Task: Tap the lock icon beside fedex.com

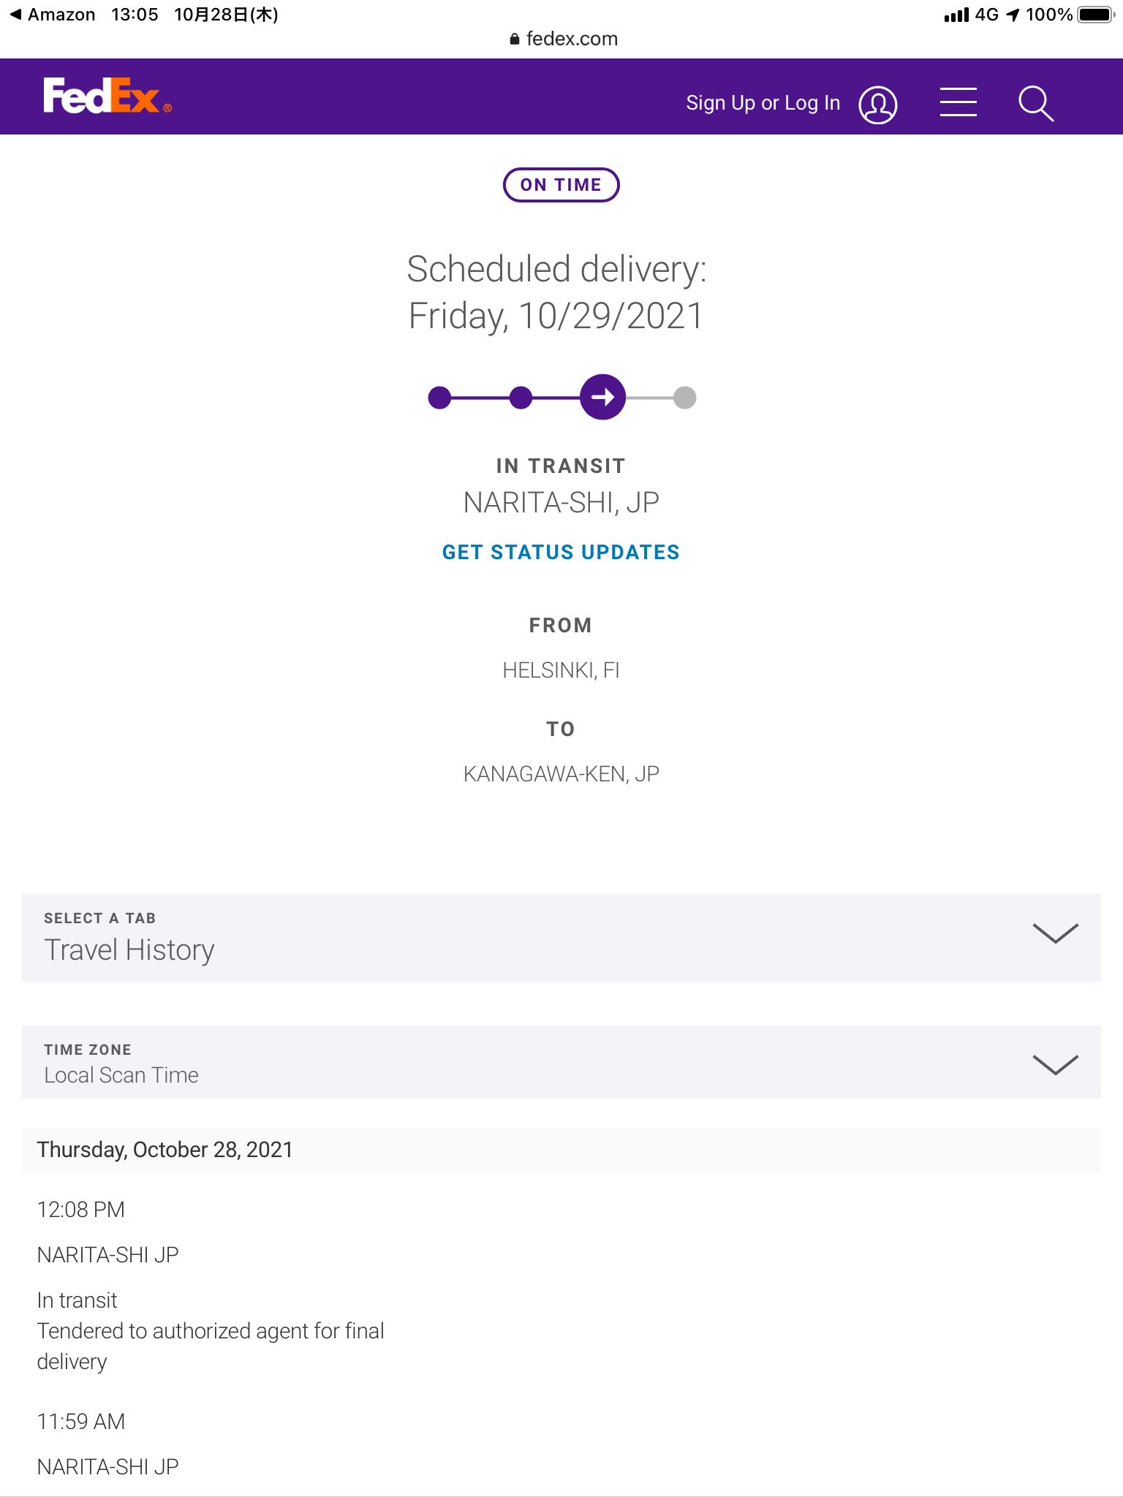Action: click(515, 39)
